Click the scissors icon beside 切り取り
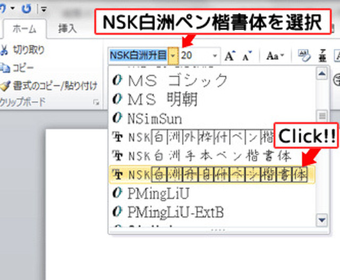 [x=4, y=50]
